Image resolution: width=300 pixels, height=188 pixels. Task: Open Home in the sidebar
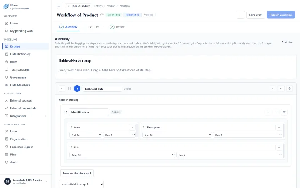(26, 23)
